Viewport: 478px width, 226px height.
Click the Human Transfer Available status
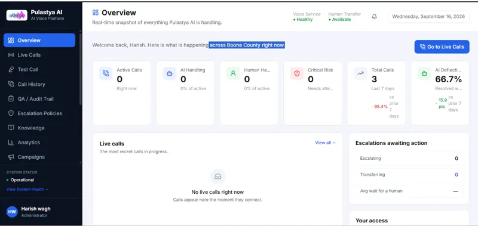pos(344,17)
